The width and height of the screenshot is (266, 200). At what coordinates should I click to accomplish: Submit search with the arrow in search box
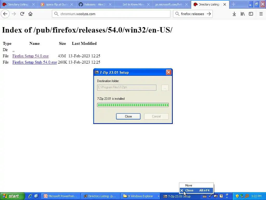click(209, 14)
